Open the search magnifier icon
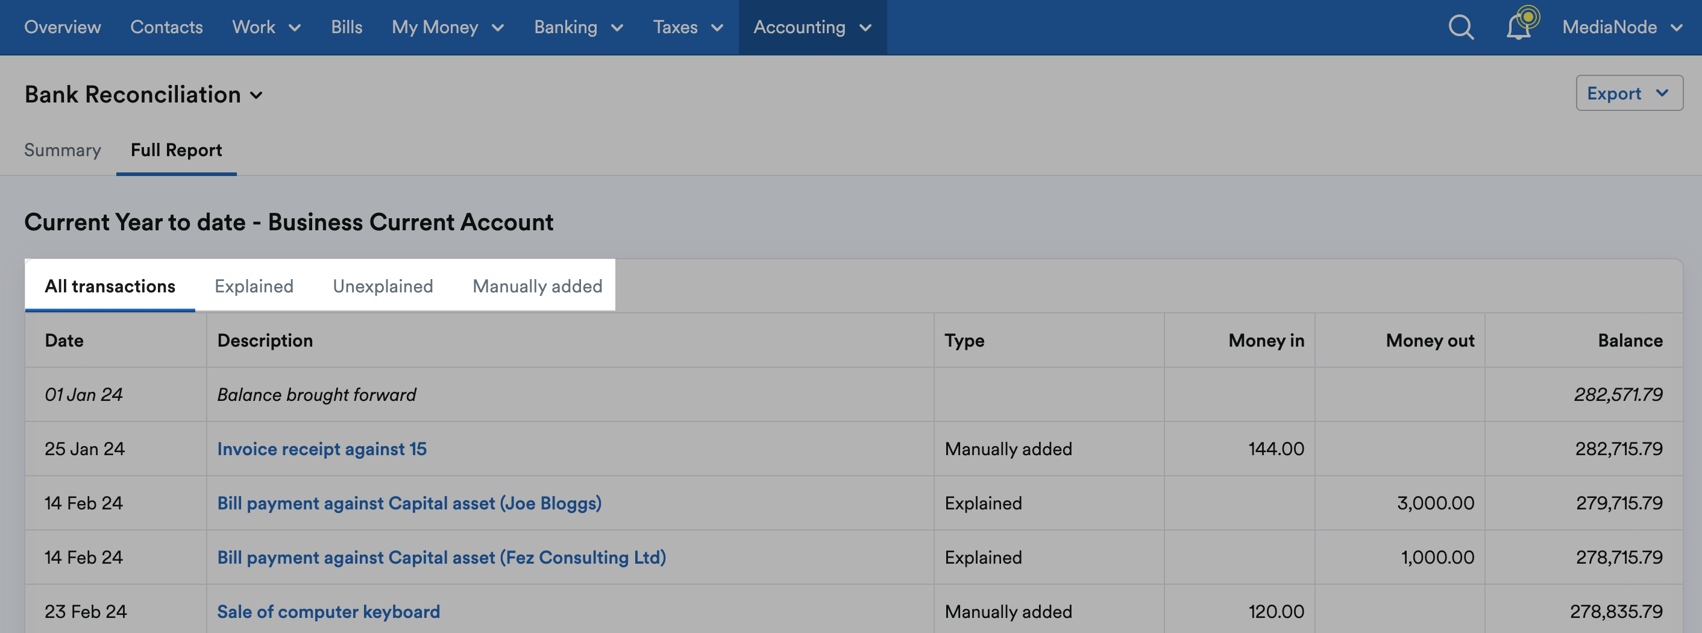The width and height of the screenshot is (1702, 633). click(x=1461, y=27)
